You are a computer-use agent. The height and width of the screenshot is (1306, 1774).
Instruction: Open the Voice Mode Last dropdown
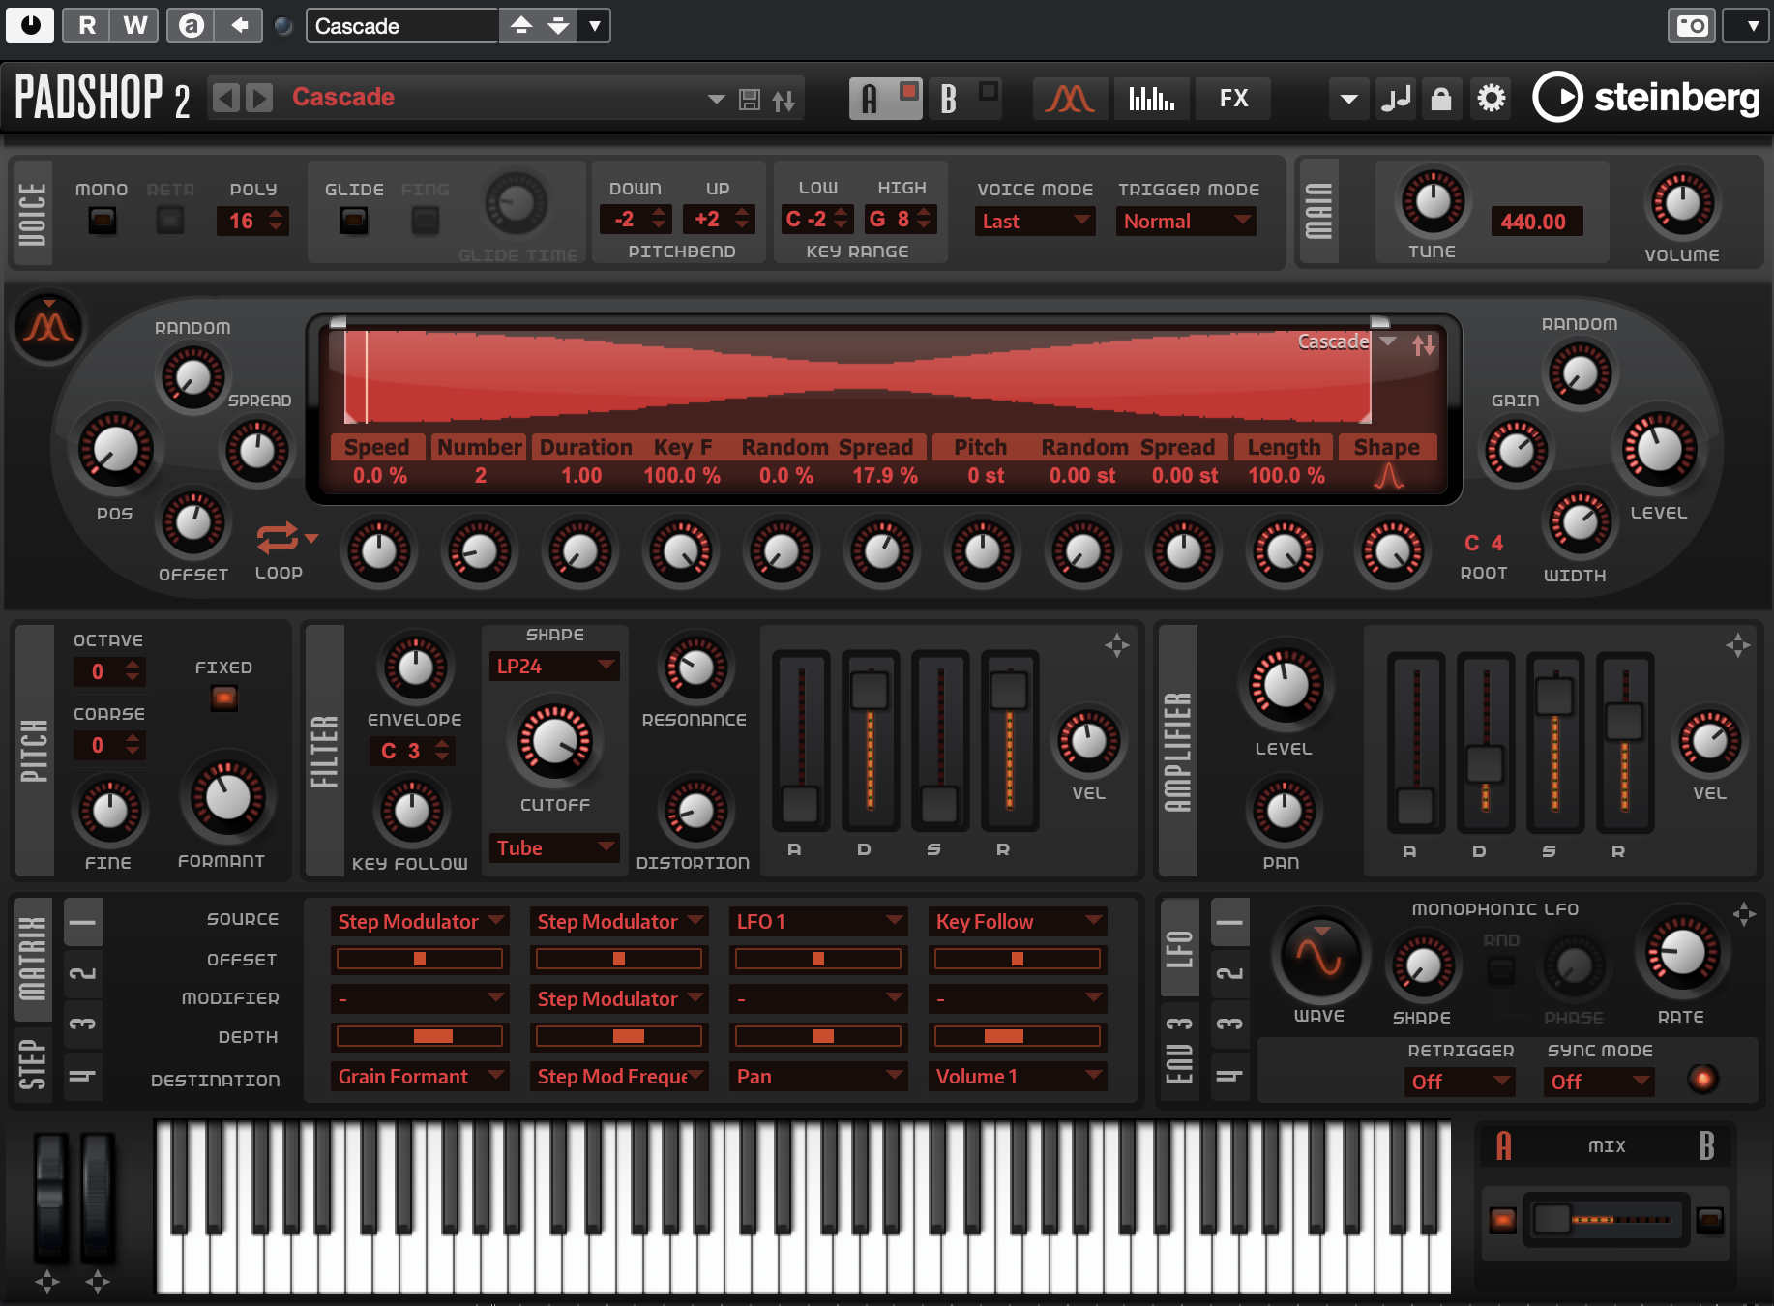[1035, 222]
